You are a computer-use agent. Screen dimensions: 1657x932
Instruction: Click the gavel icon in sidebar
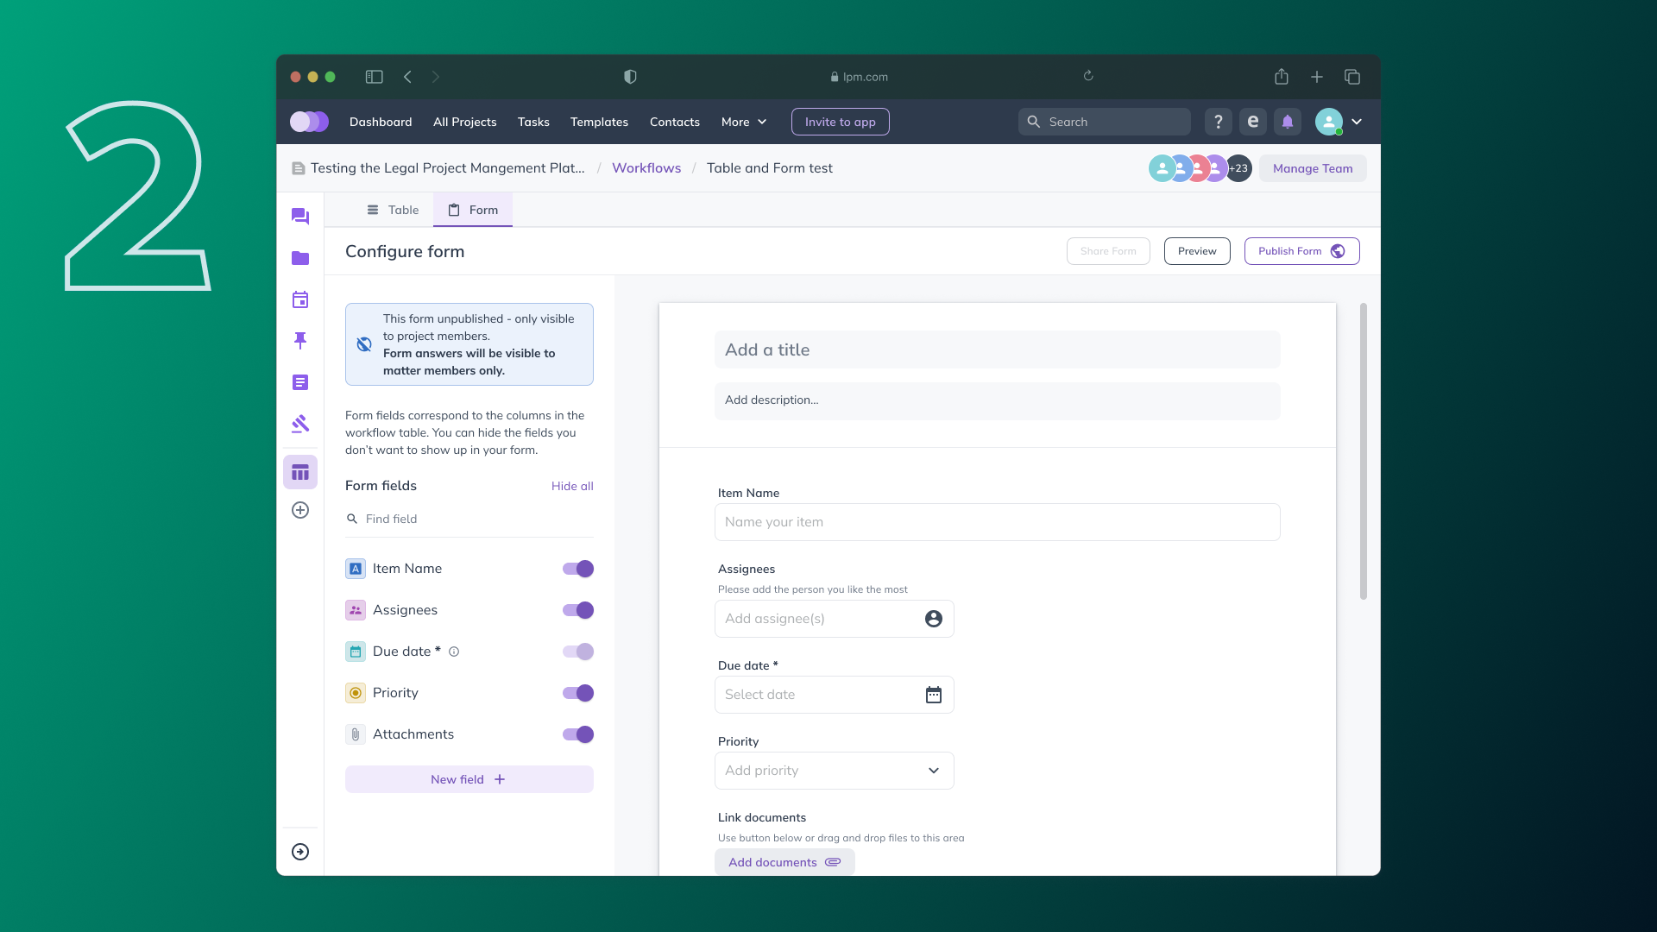pyautogui.click(x=300, y=424)
